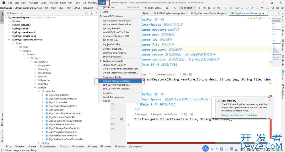Expand the base [BladeX] module
The image size is (285, 152).
[9, 25]
